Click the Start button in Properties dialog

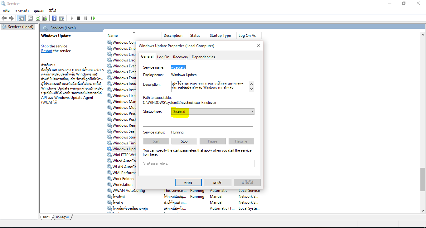click(156, 141)
